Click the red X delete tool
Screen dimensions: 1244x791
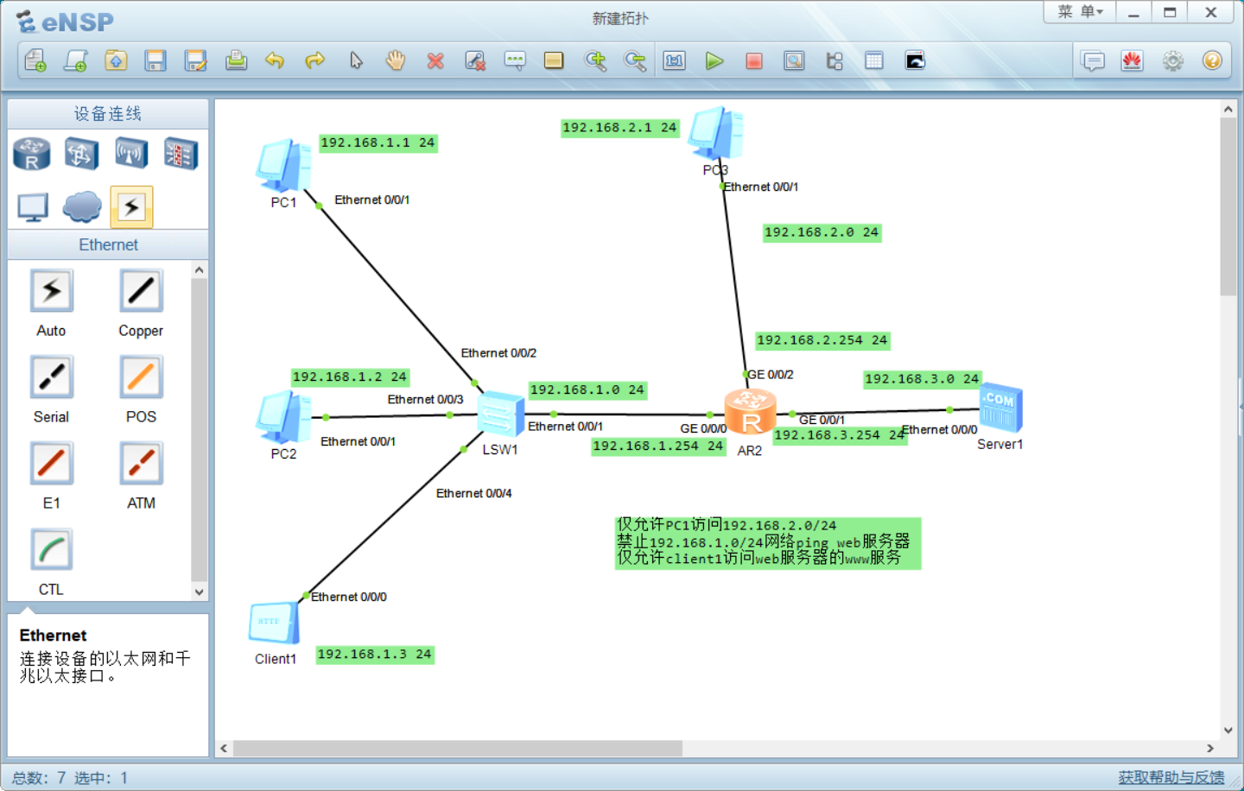[435, 60]
